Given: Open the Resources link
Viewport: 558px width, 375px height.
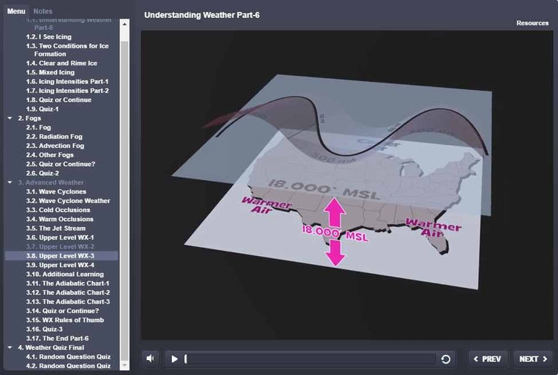Looking at the screenshot, I should (x=533, y=23).
